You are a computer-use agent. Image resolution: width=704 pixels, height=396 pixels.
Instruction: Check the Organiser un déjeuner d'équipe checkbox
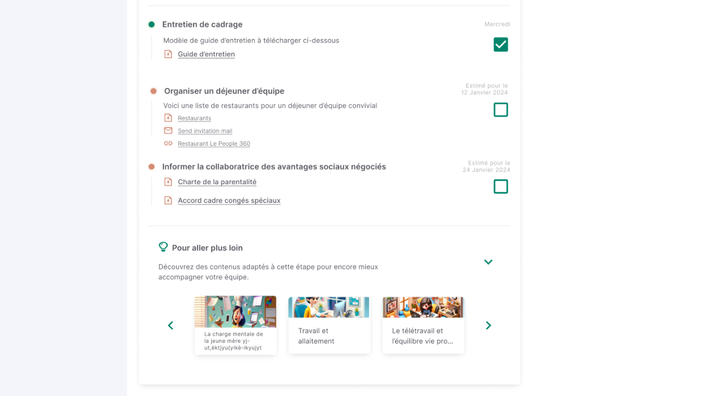501,110
